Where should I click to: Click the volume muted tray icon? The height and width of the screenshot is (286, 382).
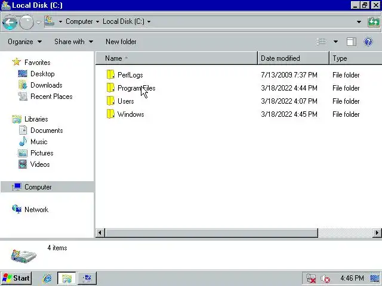pos(325,279)
